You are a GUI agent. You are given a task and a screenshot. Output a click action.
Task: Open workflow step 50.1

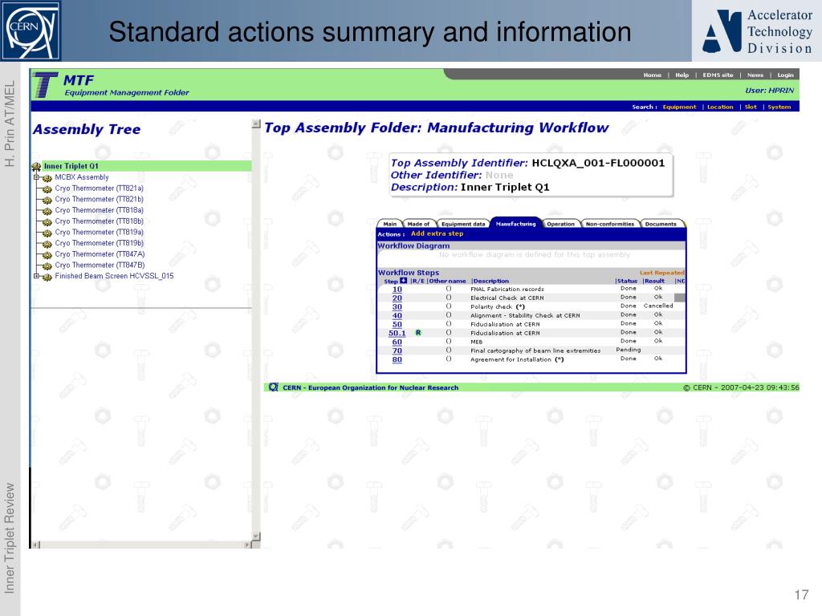click(x=397, y=333)
